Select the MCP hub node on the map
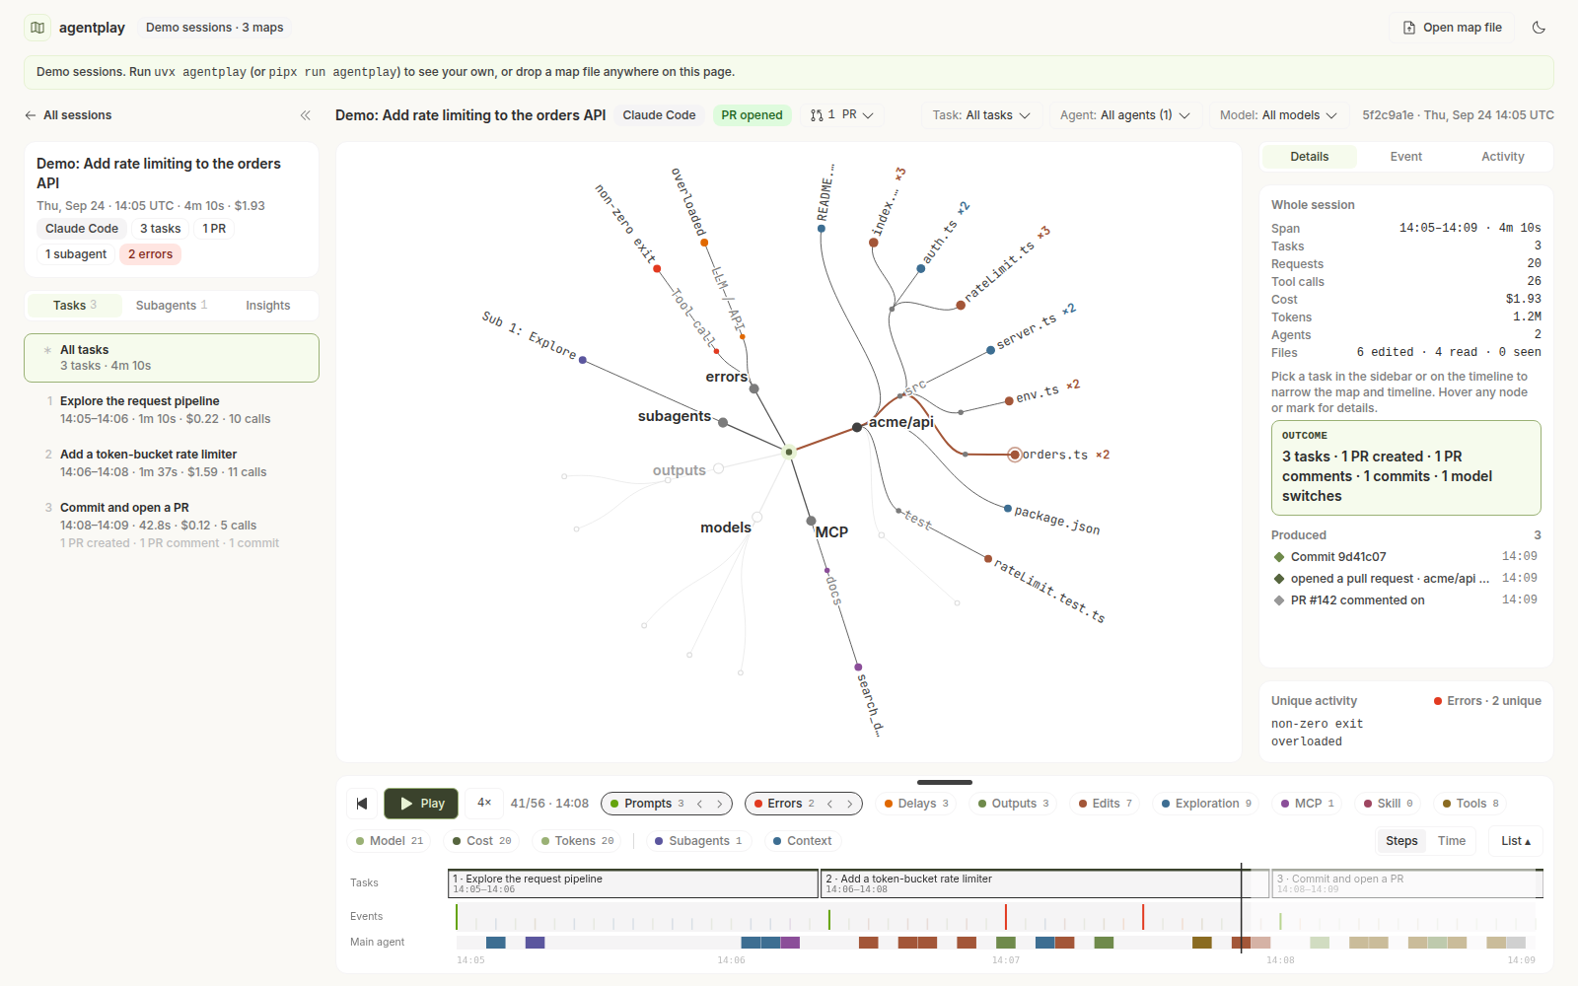The height and width of the screenshot is (986, 1578). [x=811, y=521]
